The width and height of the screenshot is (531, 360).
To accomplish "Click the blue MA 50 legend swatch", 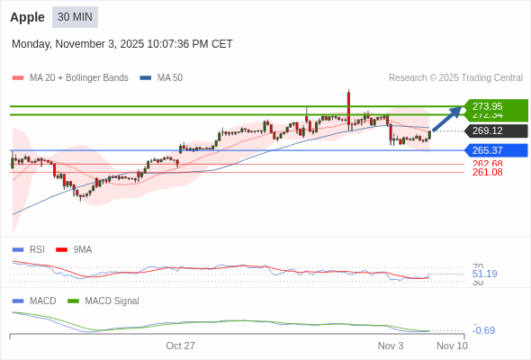I will tap(146, 78).
